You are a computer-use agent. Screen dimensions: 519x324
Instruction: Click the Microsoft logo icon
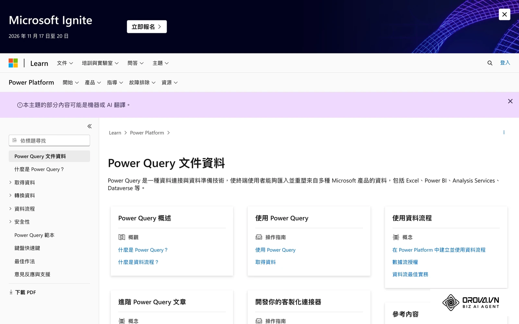[13, 63]
